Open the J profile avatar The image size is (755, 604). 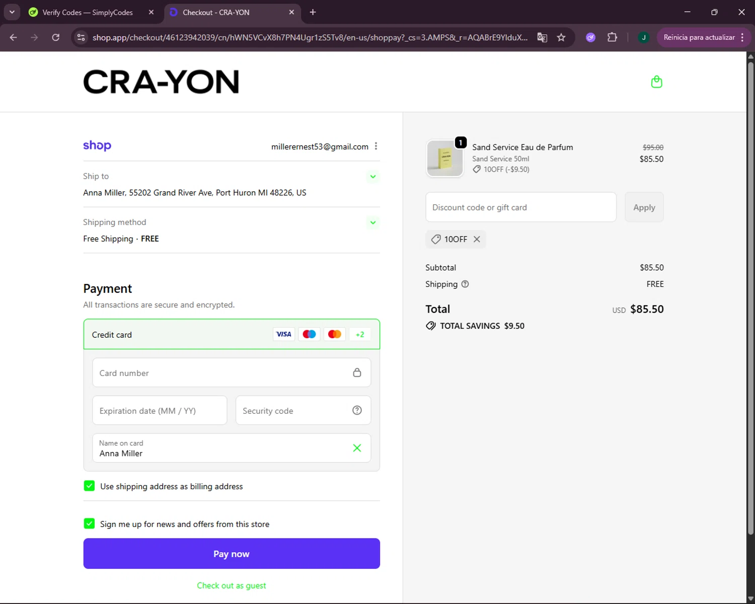tap(643, 37)
